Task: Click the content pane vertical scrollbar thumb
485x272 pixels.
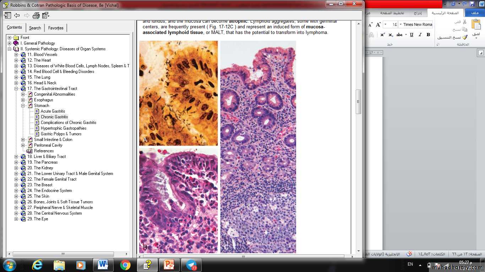Action: click(358, 102)
